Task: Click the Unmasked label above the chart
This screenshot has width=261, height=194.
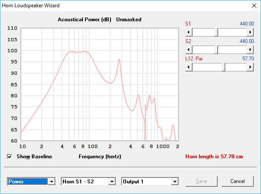Action: coord(129,20)
